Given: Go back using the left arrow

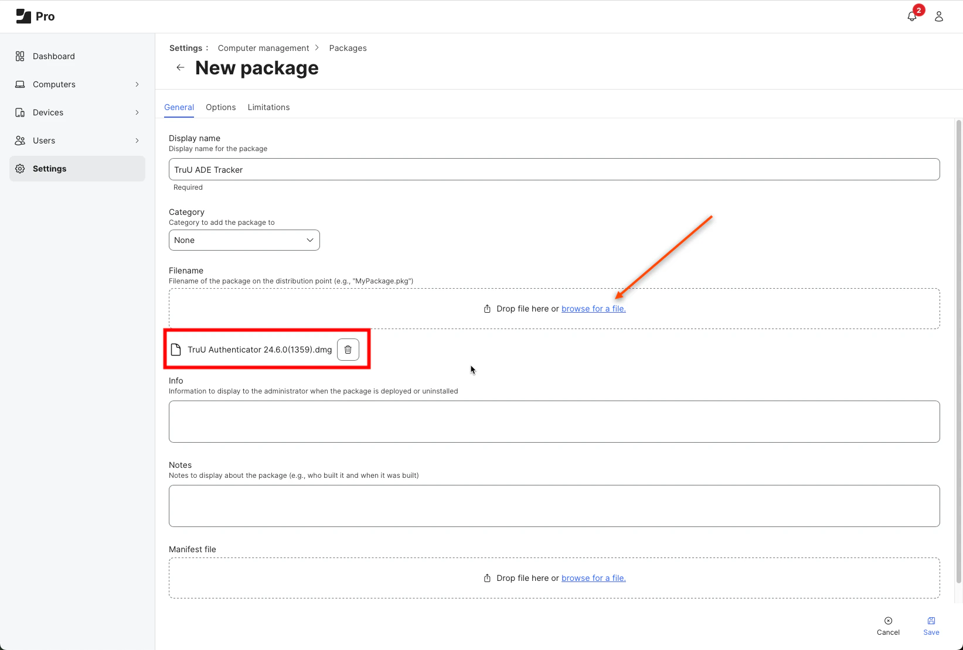Looking at the screenshot, I should (x=181, y=68).
